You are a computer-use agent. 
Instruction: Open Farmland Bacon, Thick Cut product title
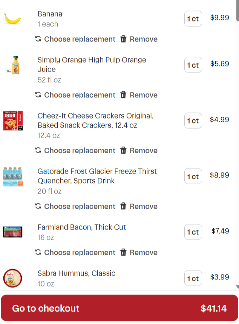pos(82,227)
